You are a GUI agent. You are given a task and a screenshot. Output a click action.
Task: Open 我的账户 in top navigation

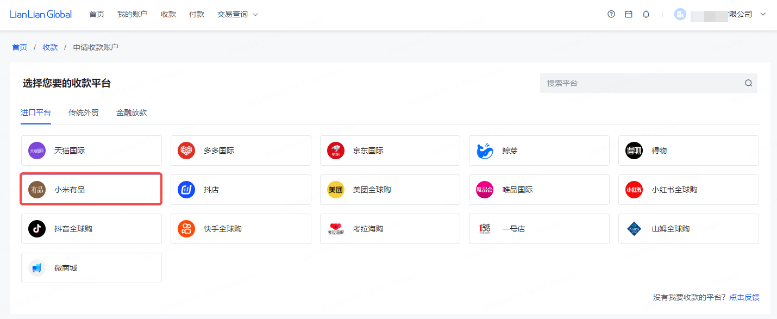tap(133, 14)
